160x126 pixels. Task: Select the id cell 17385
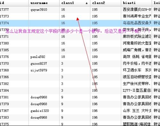(x=4, y=50)
